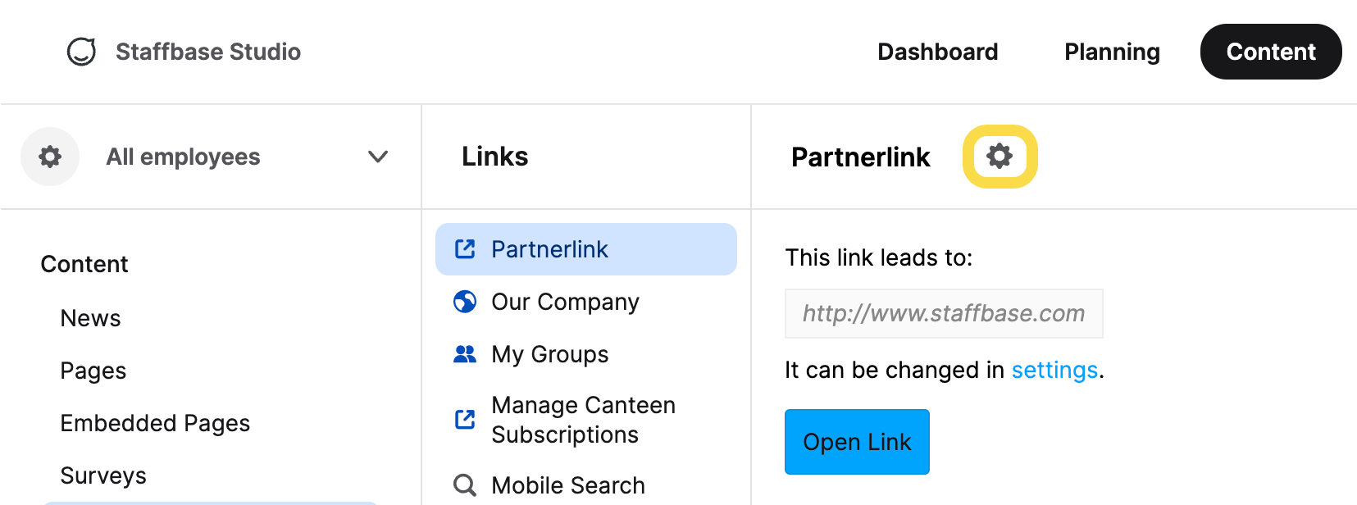
Task: Click the external link icon beside Partnerlink
Action: coord(465,249)
